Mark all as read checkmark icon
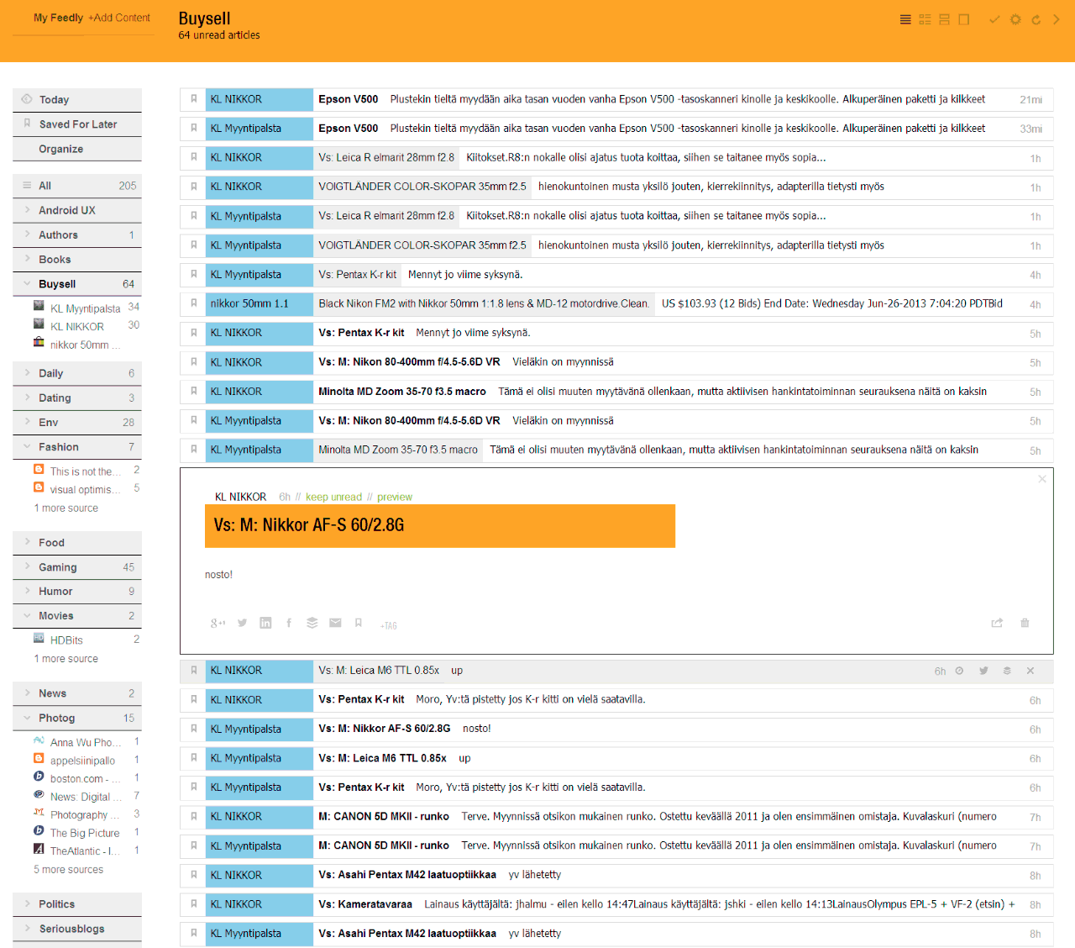1075x948 pixels. point(994,19)
